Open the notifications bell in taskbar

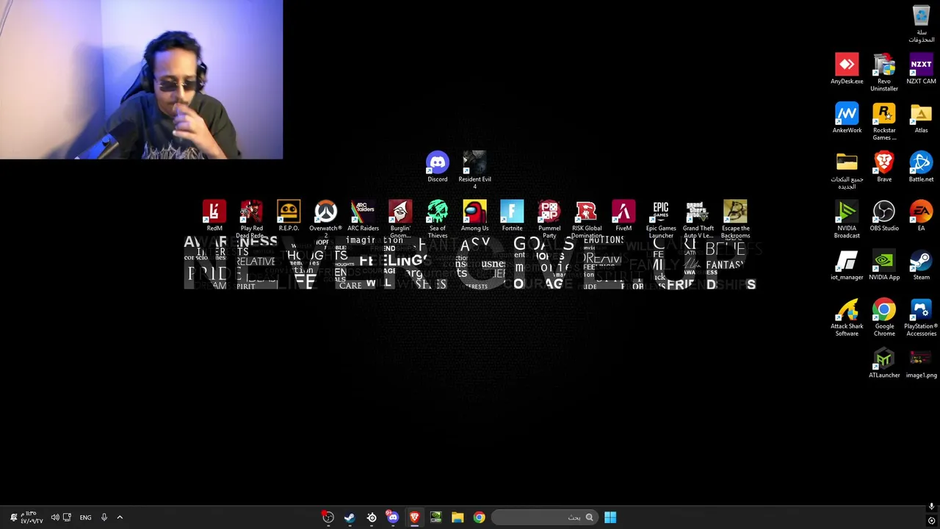pos(13,517)
